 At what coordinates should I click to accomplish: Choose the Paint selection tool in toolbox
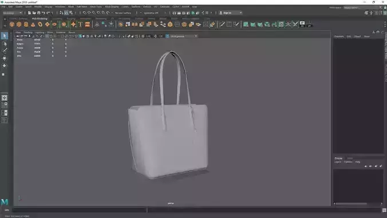pos(5,51)
